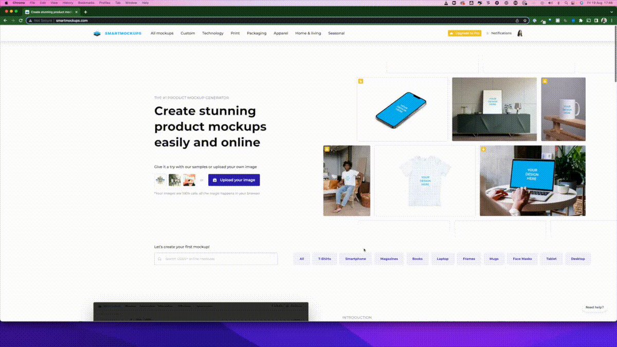Select the Desktop category filter
The width and height of the screenshot is (617, 347).
pyautogui.click(x=578, y=259)
